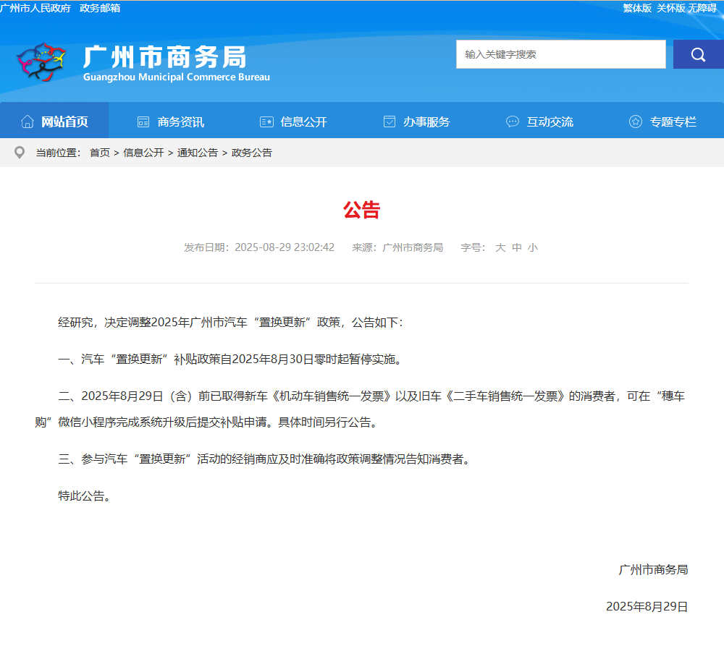Click the info card icon beside 信息公开
Screen dimensions: 724x651
(266, 122)
